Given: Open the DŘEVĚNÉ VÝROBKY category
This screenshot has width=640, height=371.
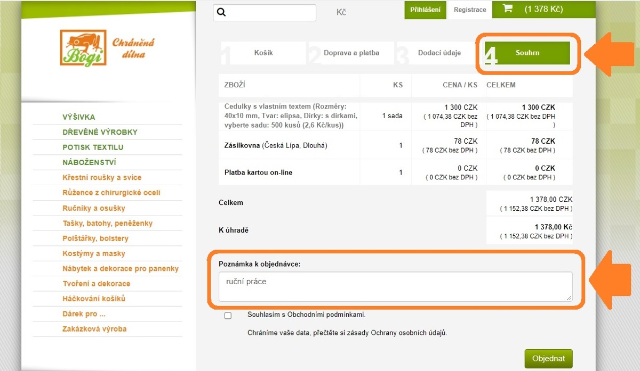Looking at the screenshot, I should (x=100, y=132).
